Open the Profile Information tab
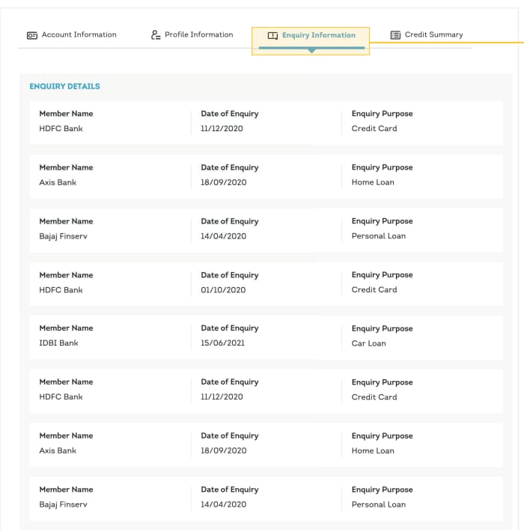 [198, 35]
